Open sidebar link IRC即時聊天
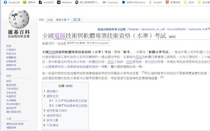210x131 pixels. (x=13, y=104)
